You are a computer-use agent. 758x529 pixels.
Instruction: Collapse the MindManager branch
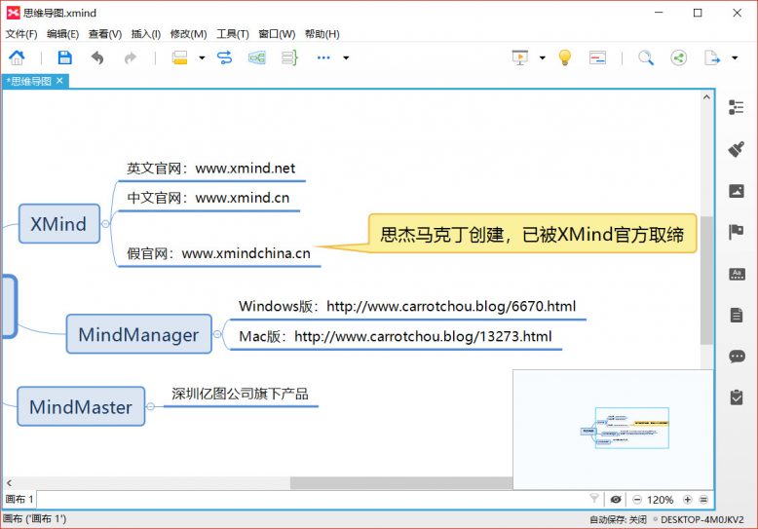pos(217,334)
